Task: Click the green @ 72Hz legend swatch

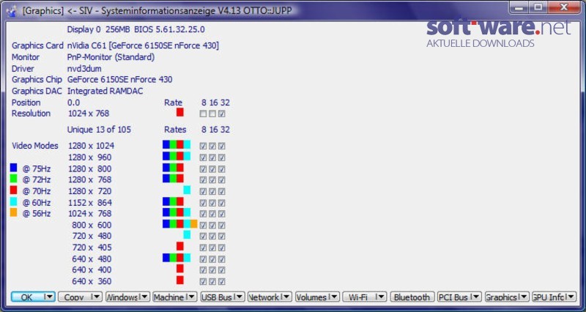Action: coord(13,179)
